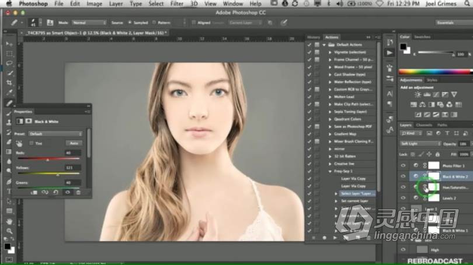Screen dimensions: 473x265
Task: Open the Preset dropdown in Properties
Action: coord(55,134)
